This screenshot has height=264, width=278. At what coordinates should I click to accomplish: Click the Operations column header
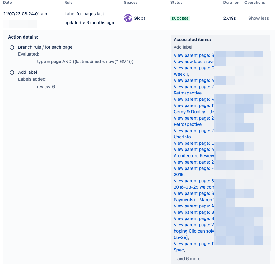point(254,3)
